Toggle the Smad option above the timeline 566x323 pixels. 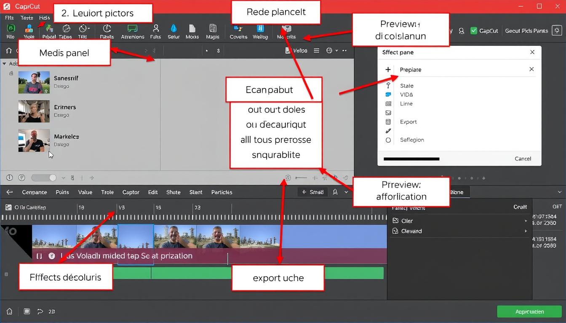312,192
